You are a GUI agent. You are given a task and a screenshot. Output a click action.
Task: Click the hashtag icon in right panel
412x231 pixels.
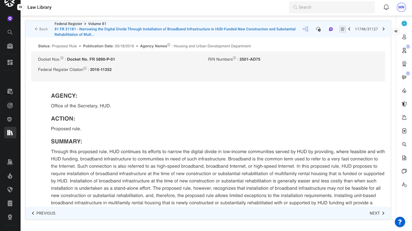404,131
